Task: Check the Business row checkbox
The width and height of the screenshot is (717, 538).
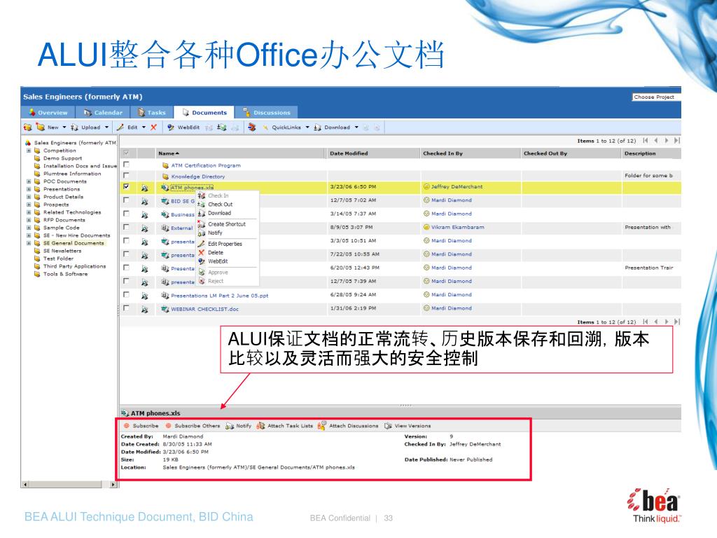Action: (x=126, y=214)
